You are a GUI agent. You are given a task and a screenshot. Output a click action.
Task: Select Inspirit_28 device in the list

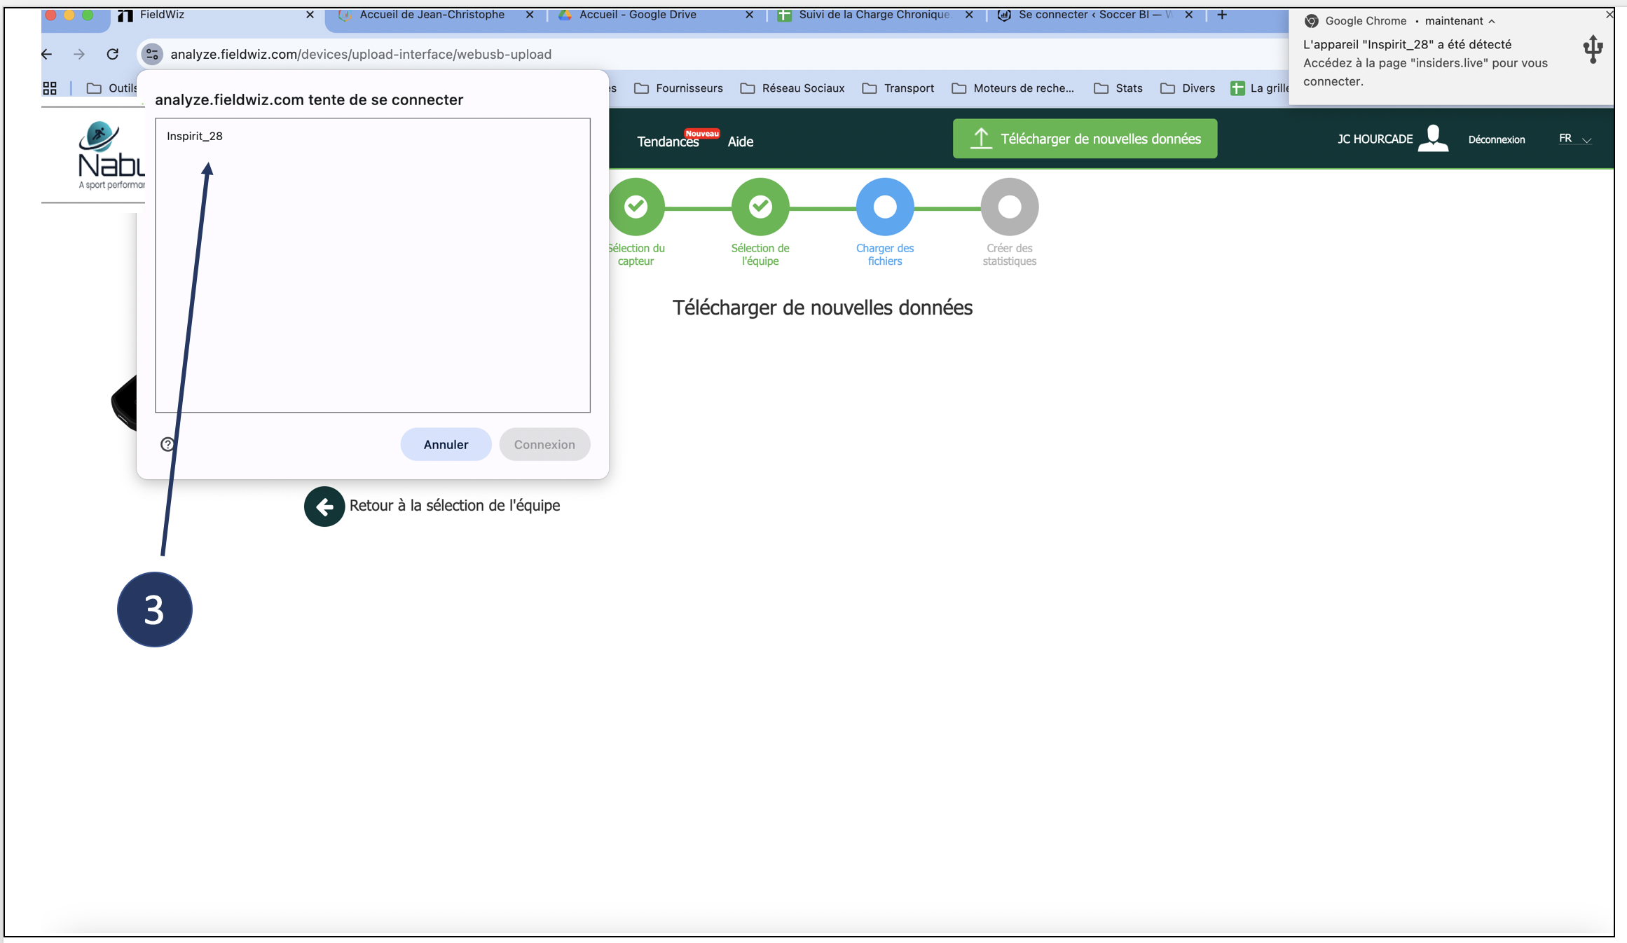pos(195,136)
